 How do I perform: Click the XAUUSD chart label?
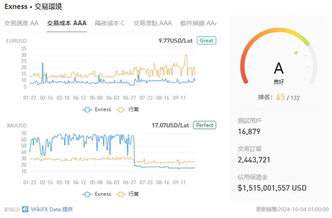(16, 126)
